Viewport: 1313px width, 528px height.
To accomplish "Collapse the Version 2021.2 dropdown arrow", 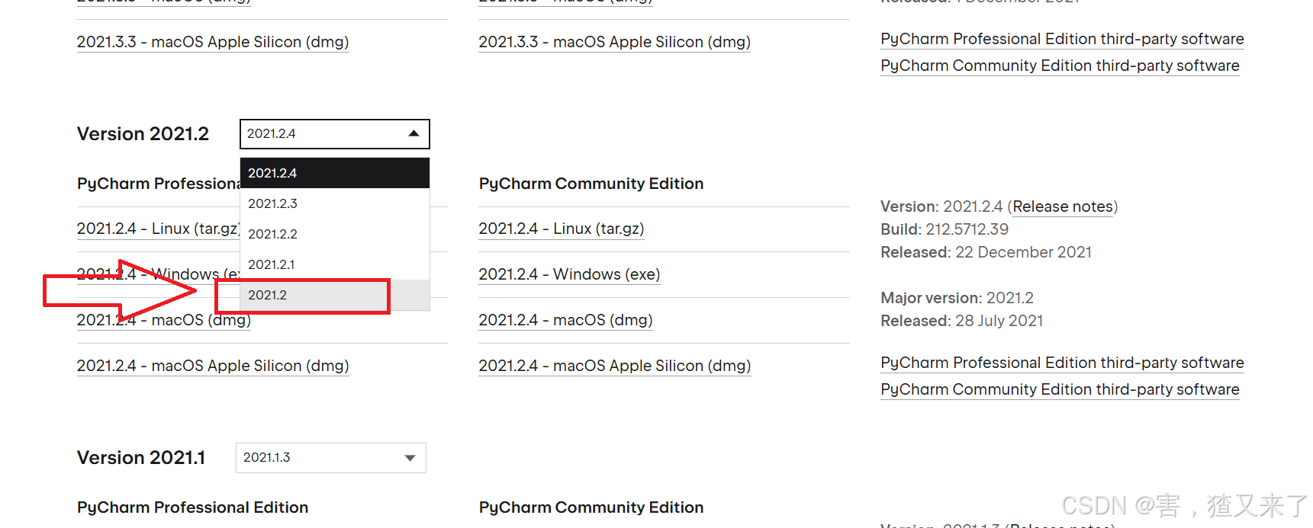I will (x=414, y=133).
